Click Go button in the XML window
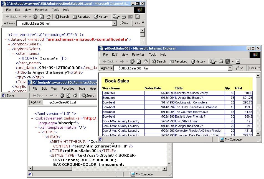Image resolution: width=264 pixels, height=179 pixels. coord(124,23)
